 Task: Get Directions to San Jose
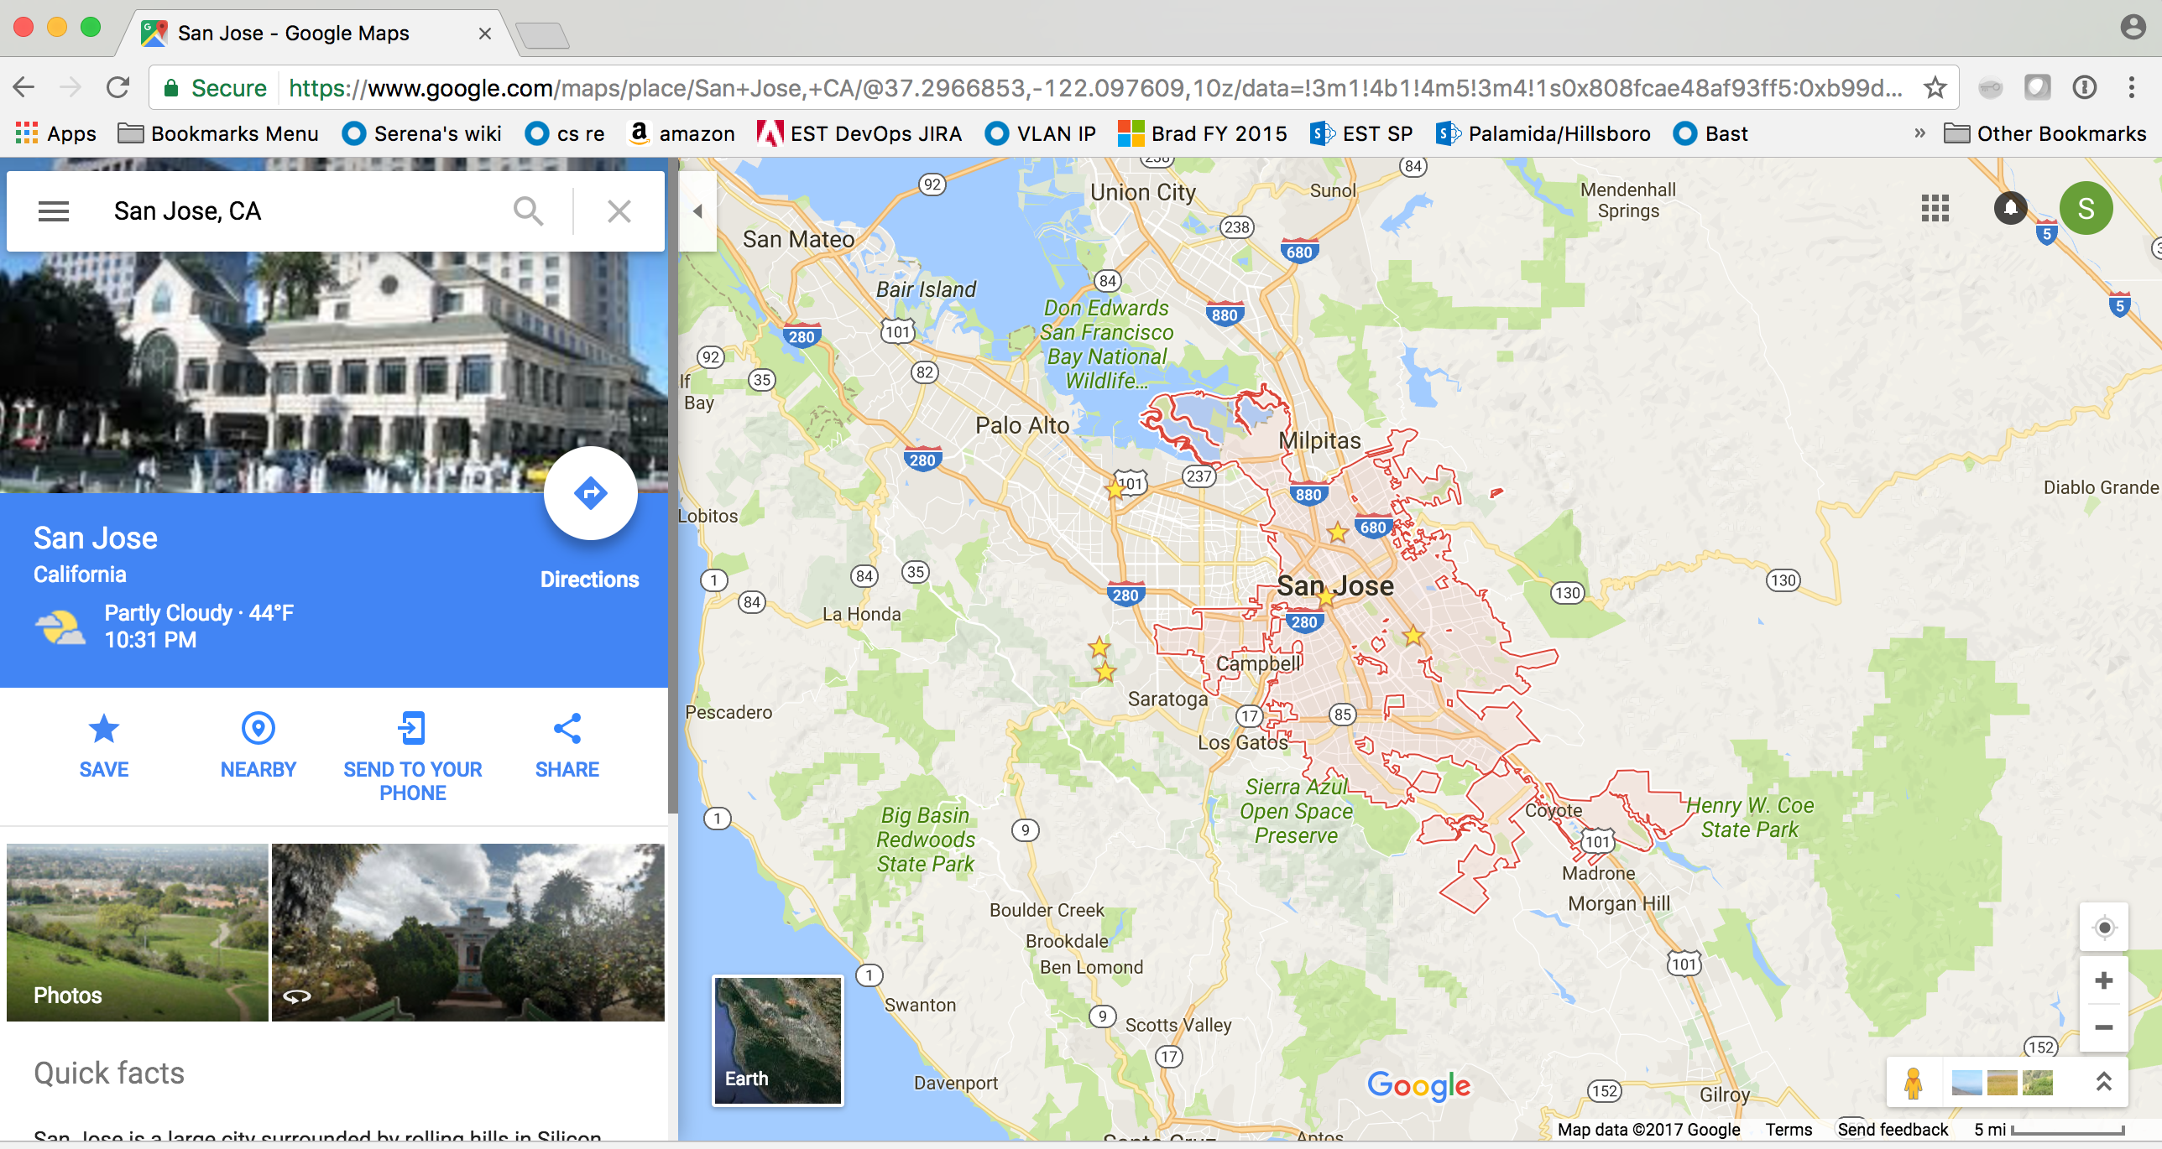591,493
